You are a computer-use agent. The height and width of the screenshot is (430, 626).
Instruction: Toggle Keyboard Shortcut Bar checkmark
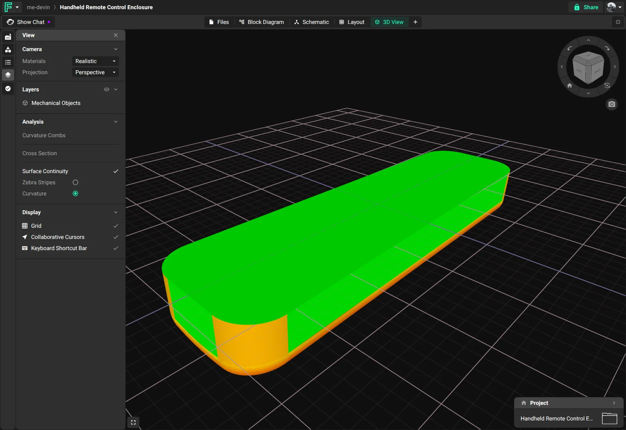tap(116, 248)
